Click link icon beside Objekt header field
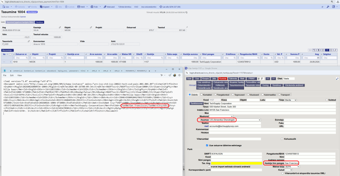 [x=91, y=28]
